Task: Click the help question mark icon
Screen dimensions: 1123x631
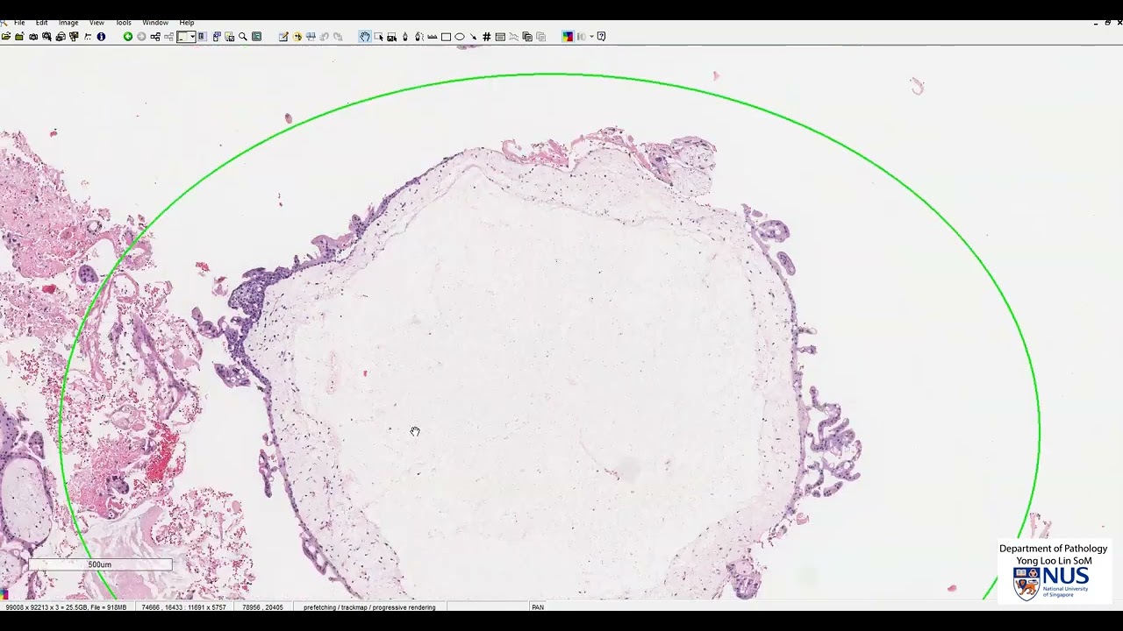Action: 601,37
